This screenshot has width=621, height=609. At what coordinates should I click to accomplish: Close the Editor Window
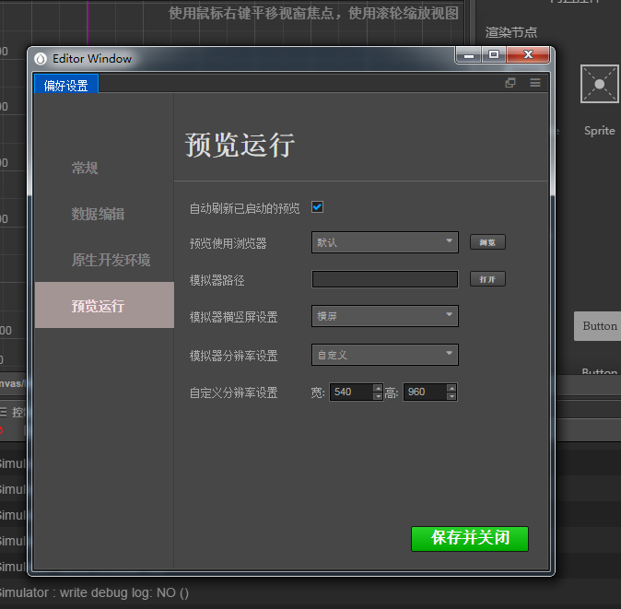click(x=528, y=55)
